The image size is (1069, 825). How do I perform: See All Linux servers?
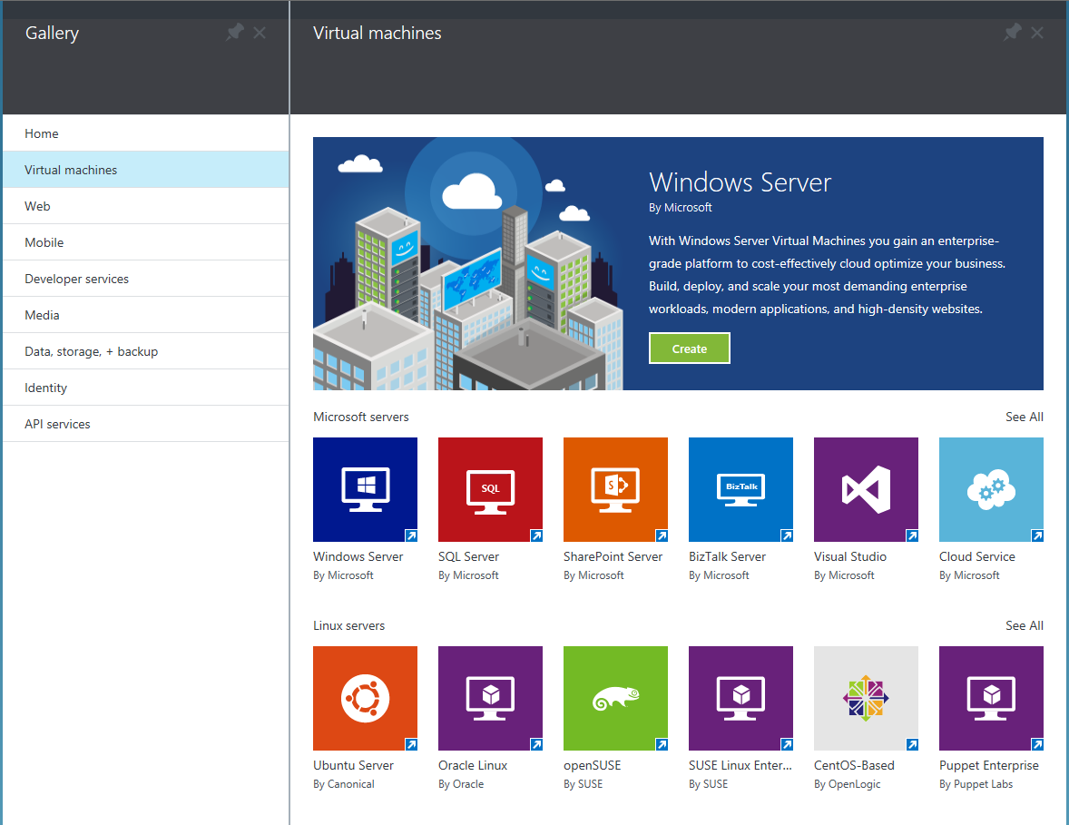coord(1024,625)
